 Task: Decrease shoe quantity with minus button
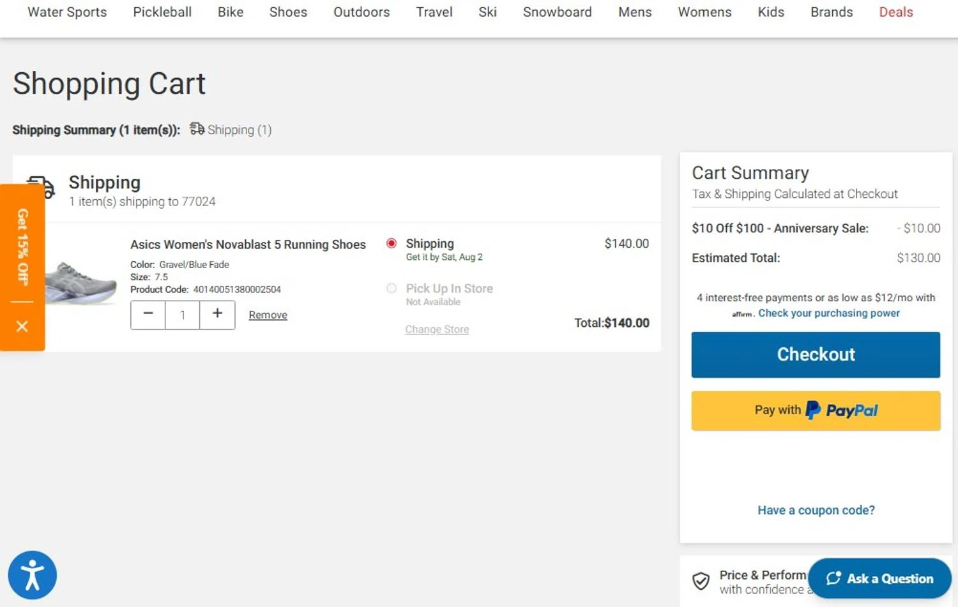[148, 315]
